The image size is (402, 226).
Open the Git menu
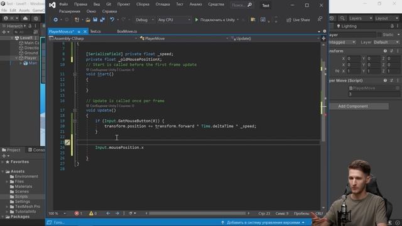(x=109, y=4)
